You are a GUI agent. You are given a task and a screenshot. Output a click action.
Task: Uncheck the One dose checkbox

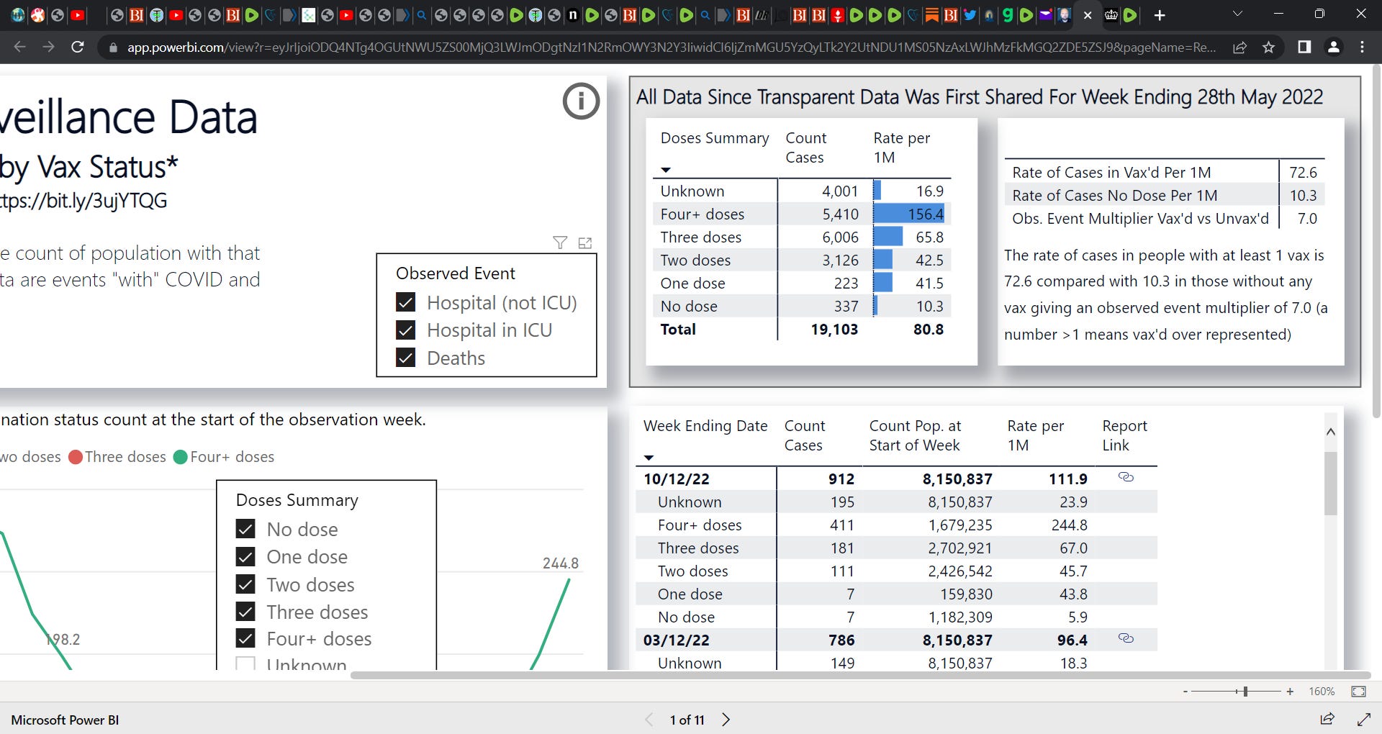pos(245,556)
